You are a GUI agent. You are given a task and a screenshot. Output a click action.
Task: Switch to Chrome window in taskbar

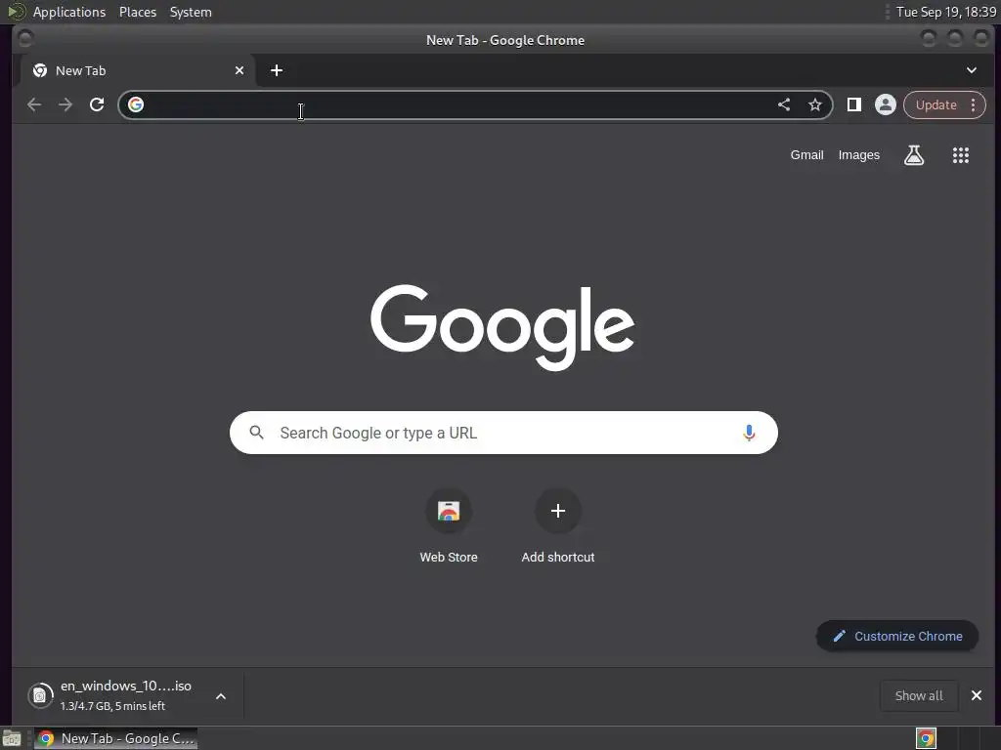click(x=115, y=738)
